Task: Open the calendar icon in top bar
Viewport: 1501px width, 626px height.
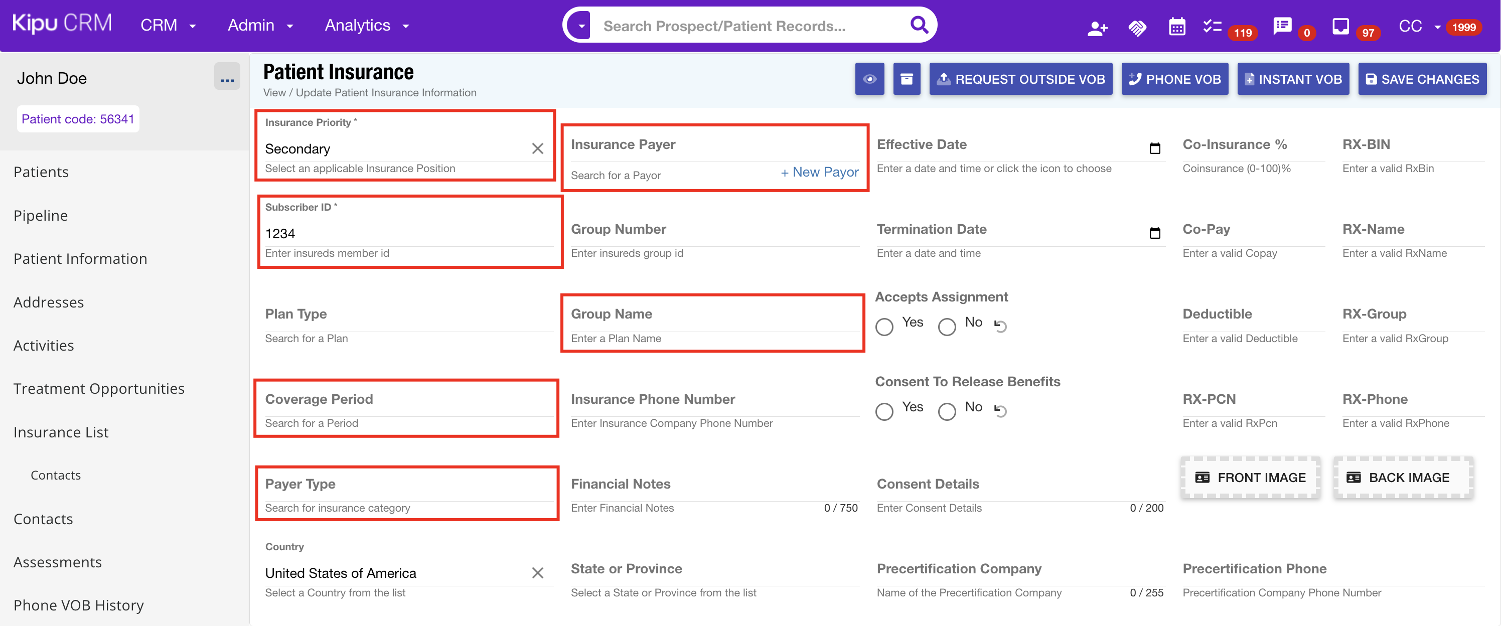Action: point(1176,27)
